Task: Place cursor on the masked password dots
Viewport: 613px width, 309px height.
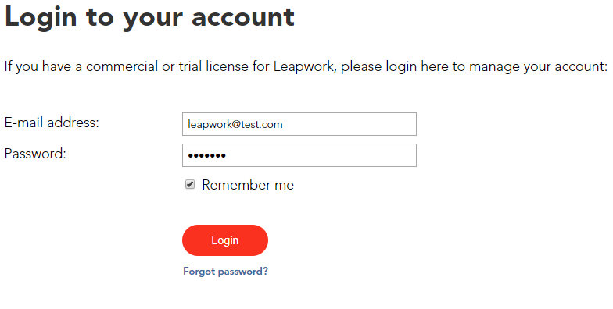Action: click(206, 156)
